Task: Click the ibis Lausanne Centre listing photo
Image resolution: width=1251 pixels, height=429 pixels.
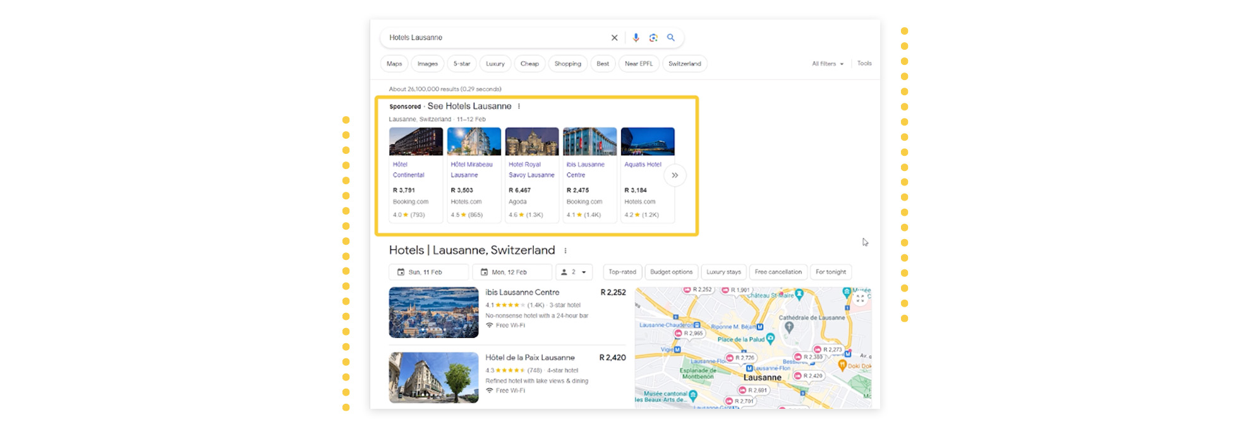Action: (433, 312)
